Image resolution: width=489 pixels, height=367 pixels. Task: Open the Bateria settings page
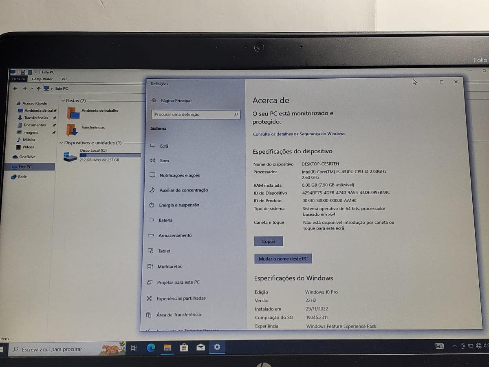click(161, 220)
